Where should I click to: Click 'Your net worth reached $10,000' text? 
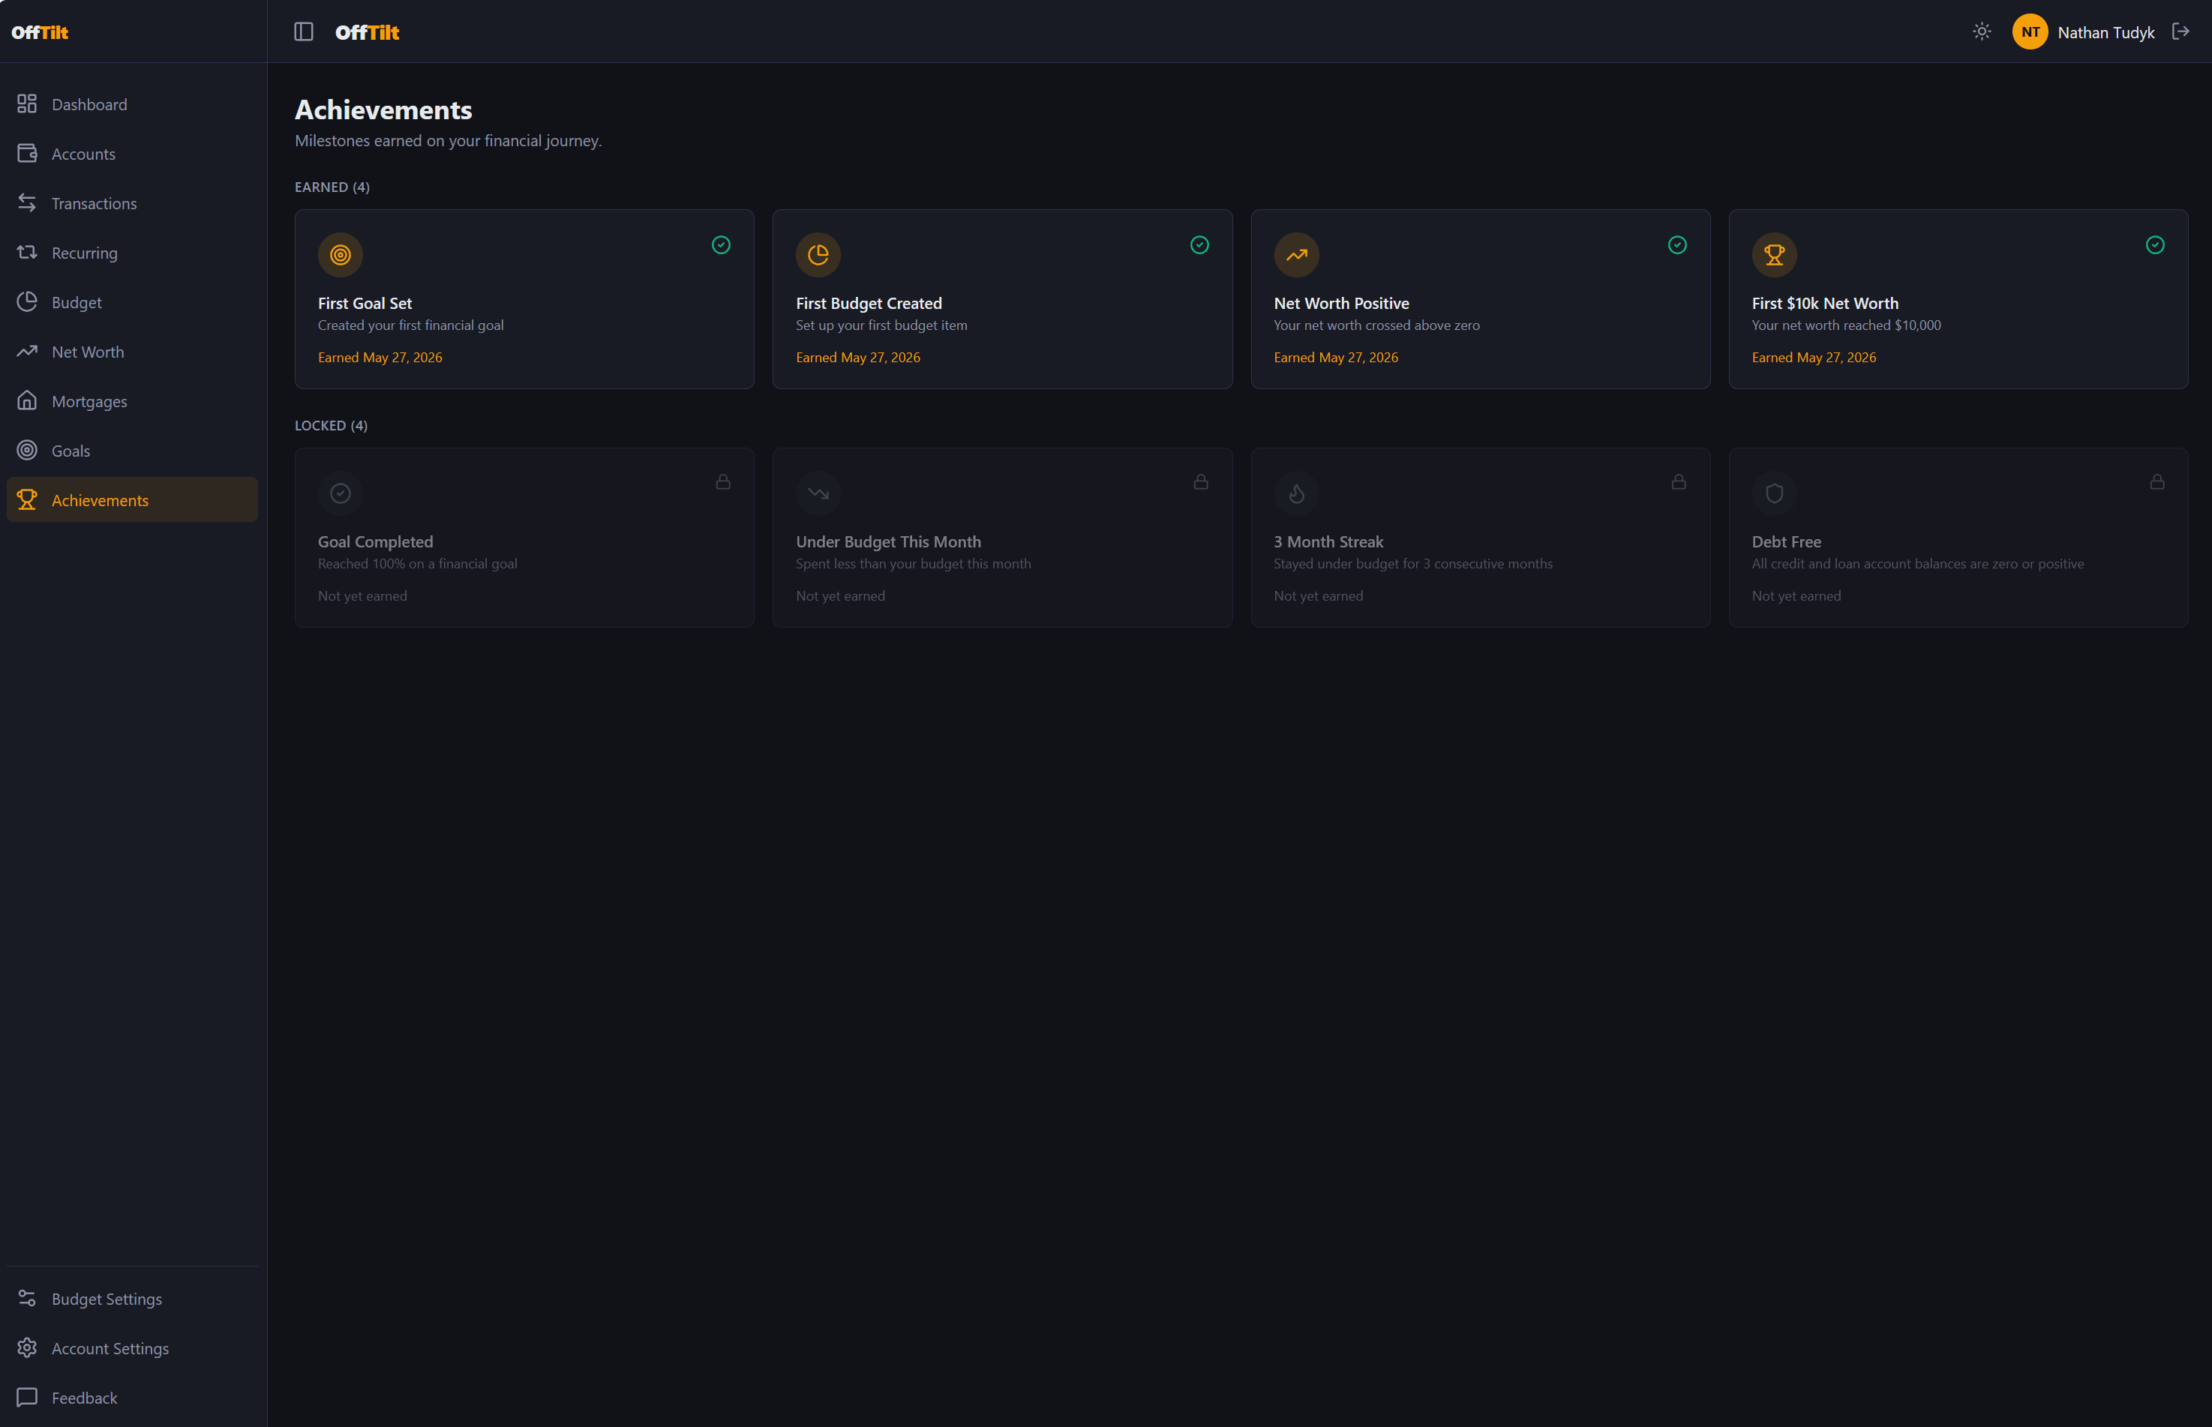point(1846,325)
